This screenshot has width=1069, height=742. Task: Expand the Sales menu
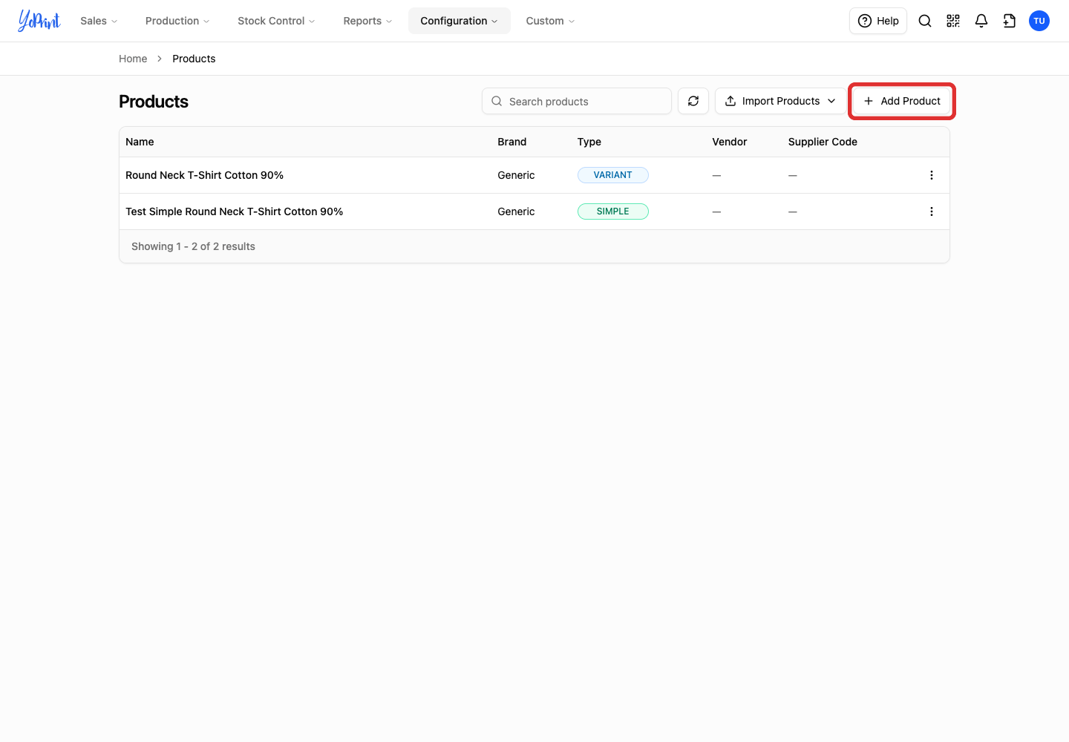point(99,21)
